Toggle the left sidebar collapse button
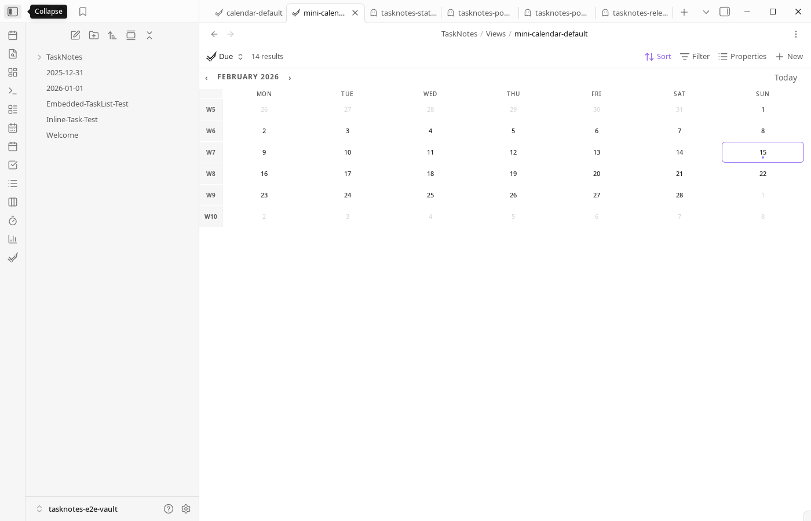This screenshot has height=521, width=811. 13,11
